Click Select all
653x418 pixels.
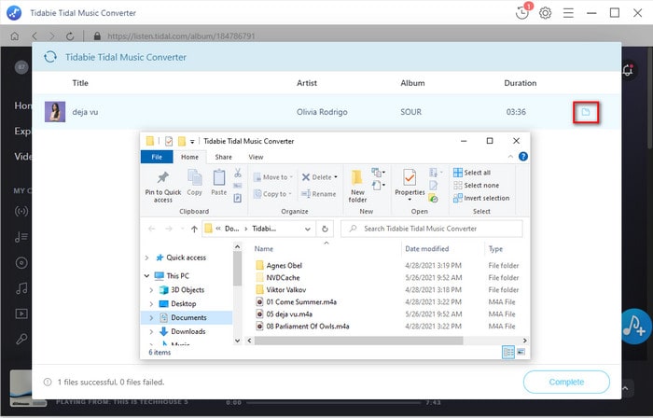pyautogui.click(x=472, y=173)
